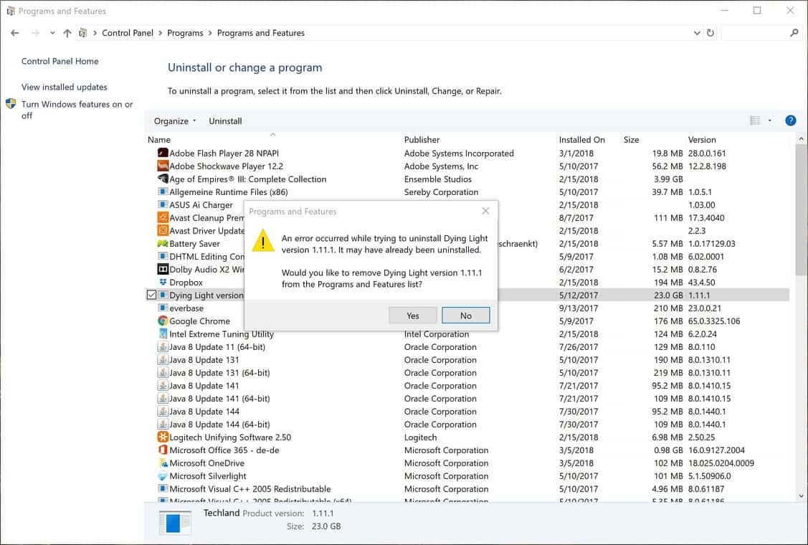
Task: Navigate to Programs in the breadcrumb
Action: coord(185,33)
